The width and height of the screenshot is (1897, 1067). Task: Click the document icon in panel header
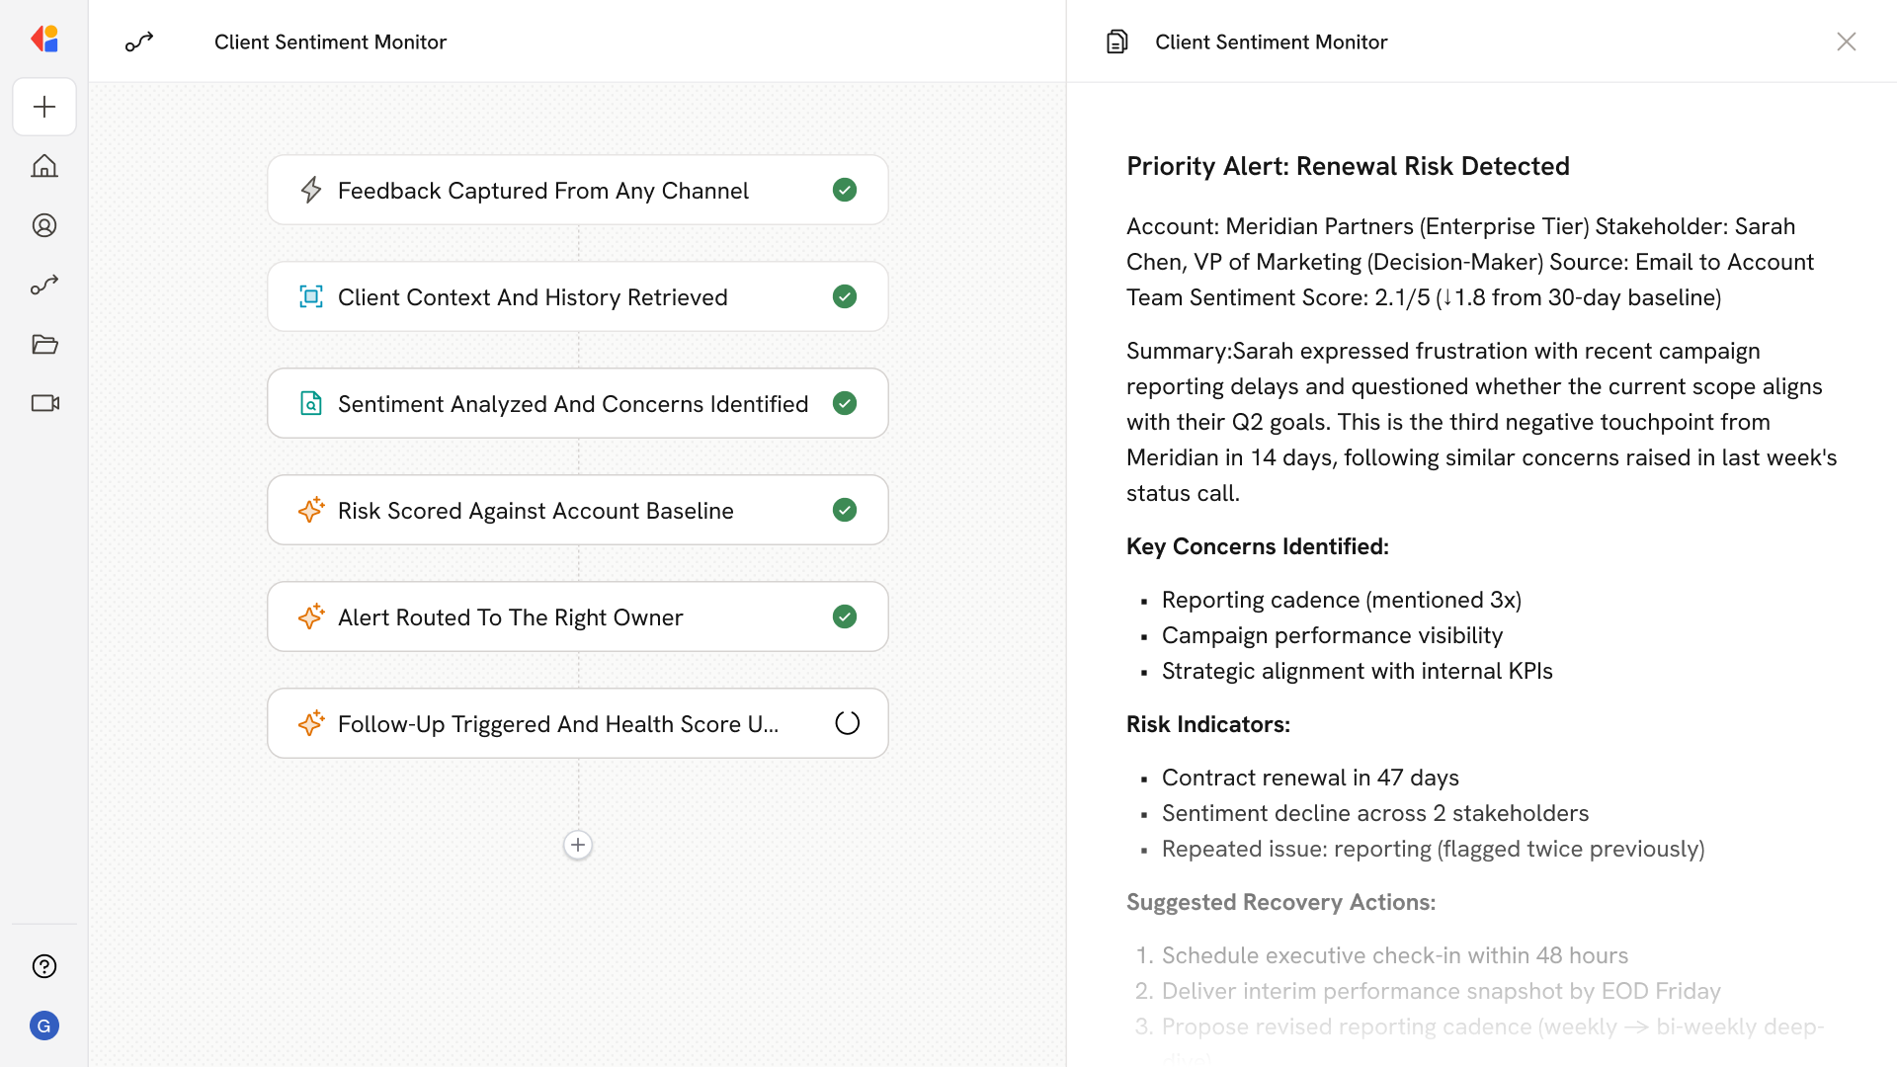tap(1116, 41)
